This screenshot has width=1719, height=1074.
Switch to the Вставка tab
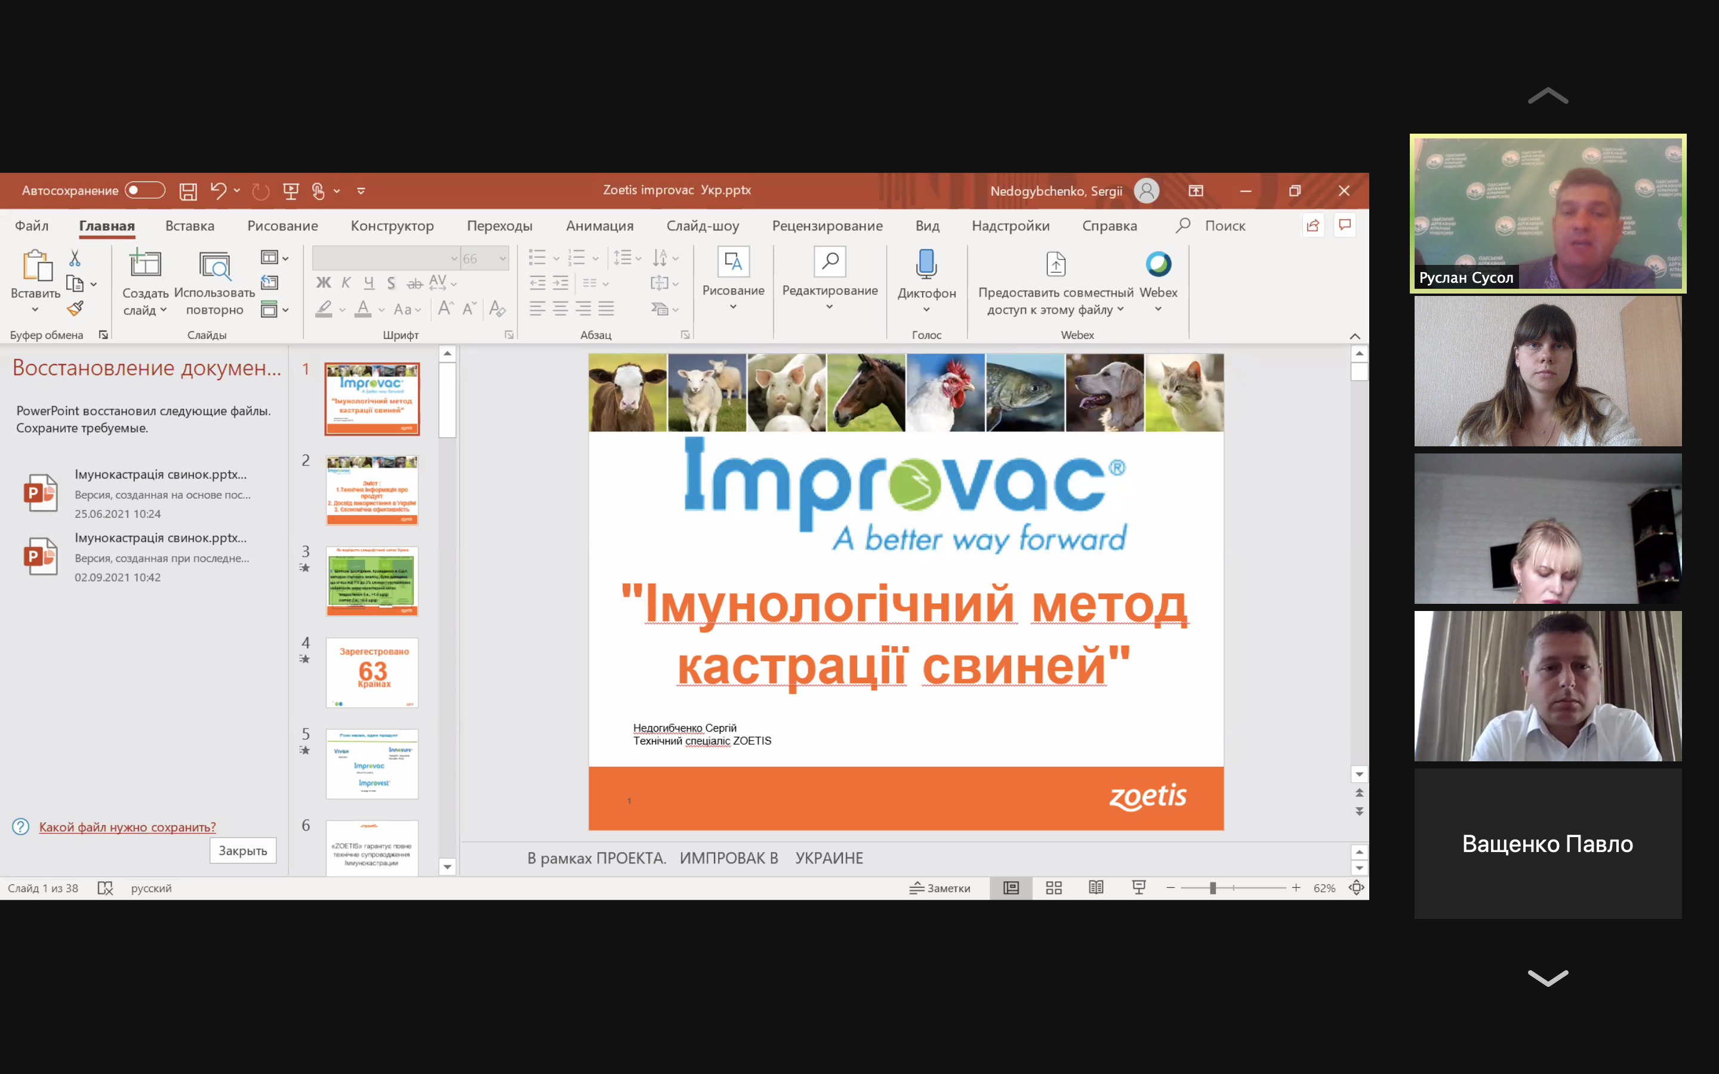[x=190, y=226]
